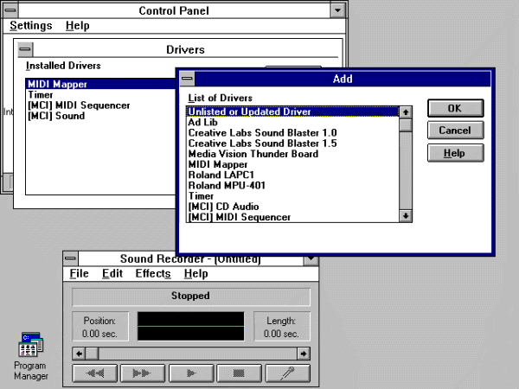Screen dimensions: 519x389
Task: Click the fast forward button in Sound Recorder
Action: (x=143, y=373)
